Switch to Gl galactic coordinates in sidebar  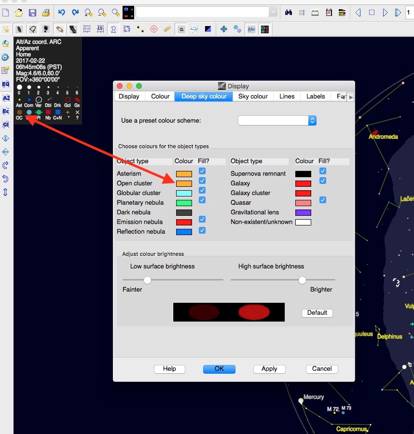pos(5,125)
